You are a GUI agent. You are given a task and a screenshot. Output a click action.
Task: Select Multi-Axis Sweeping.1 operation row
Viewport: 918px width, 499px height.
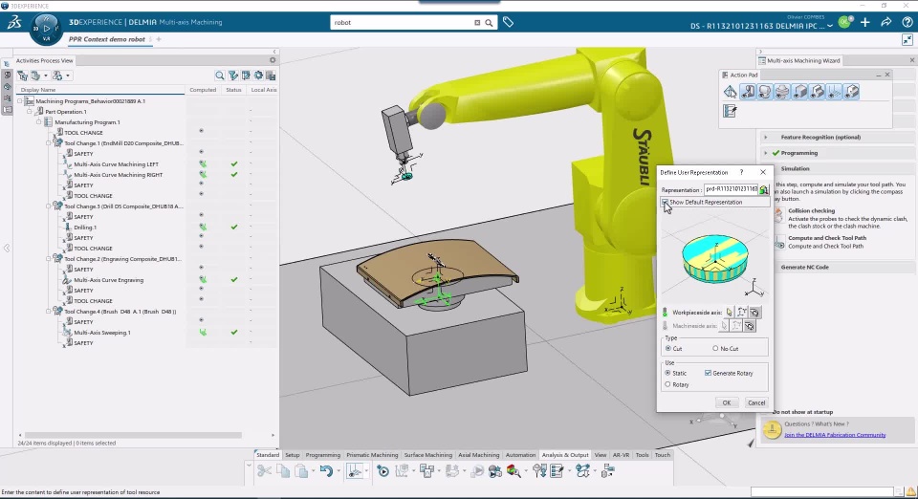coord(102,333)
